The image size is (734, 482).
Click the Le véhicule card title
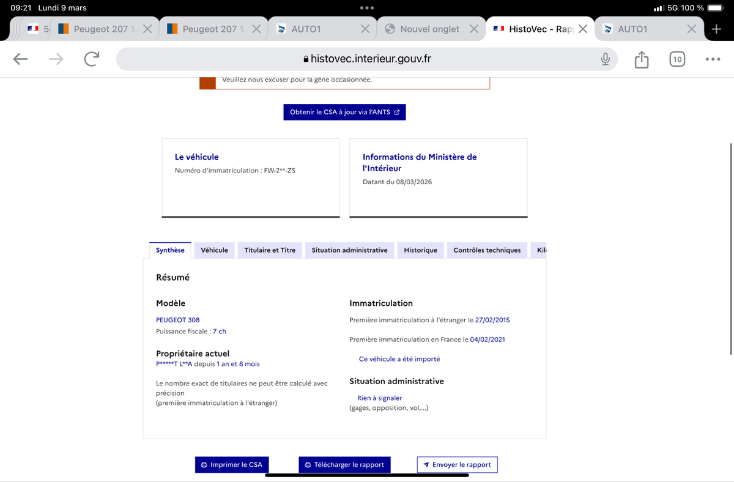click(x=196, y=157)
